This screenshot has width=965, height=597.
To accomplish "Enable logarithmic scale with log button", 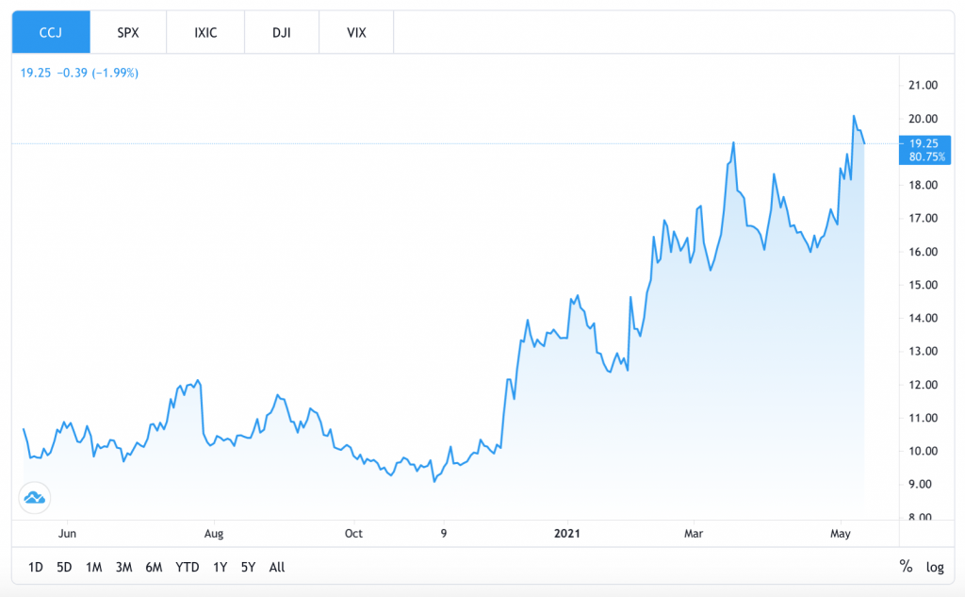I will tap(935, 567).
